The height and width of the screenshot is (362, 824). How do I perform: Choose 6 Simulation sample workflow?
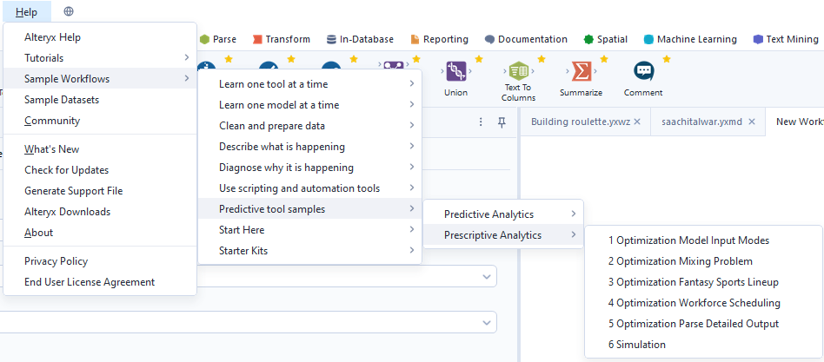[637, 345]
